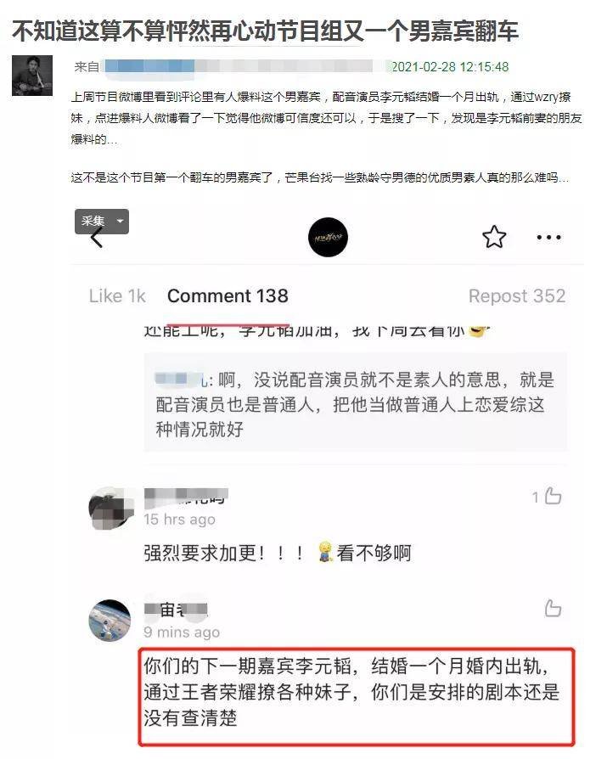
Task: Open the poster's guitar avatar thumbnail
Action: pyautogui.click(x=32, y=76)
